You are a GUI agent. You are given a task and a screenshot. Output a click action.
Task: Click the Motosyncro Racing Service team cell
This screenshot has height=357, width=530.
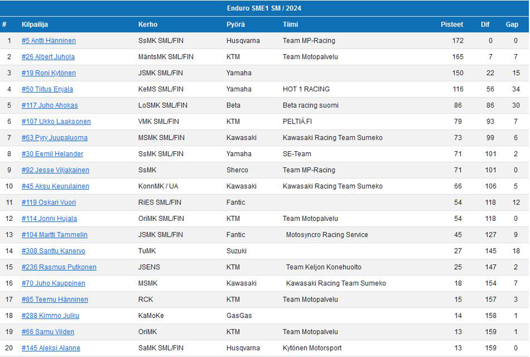327,235
